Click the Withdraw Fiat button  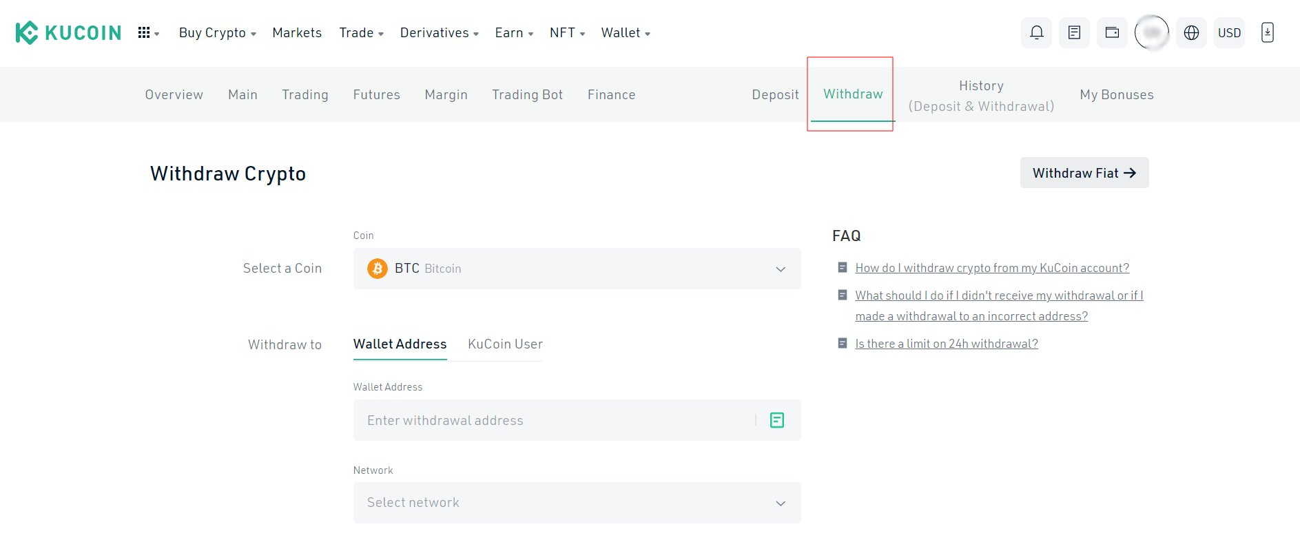pyautogui.click(x=1084, y=173)
